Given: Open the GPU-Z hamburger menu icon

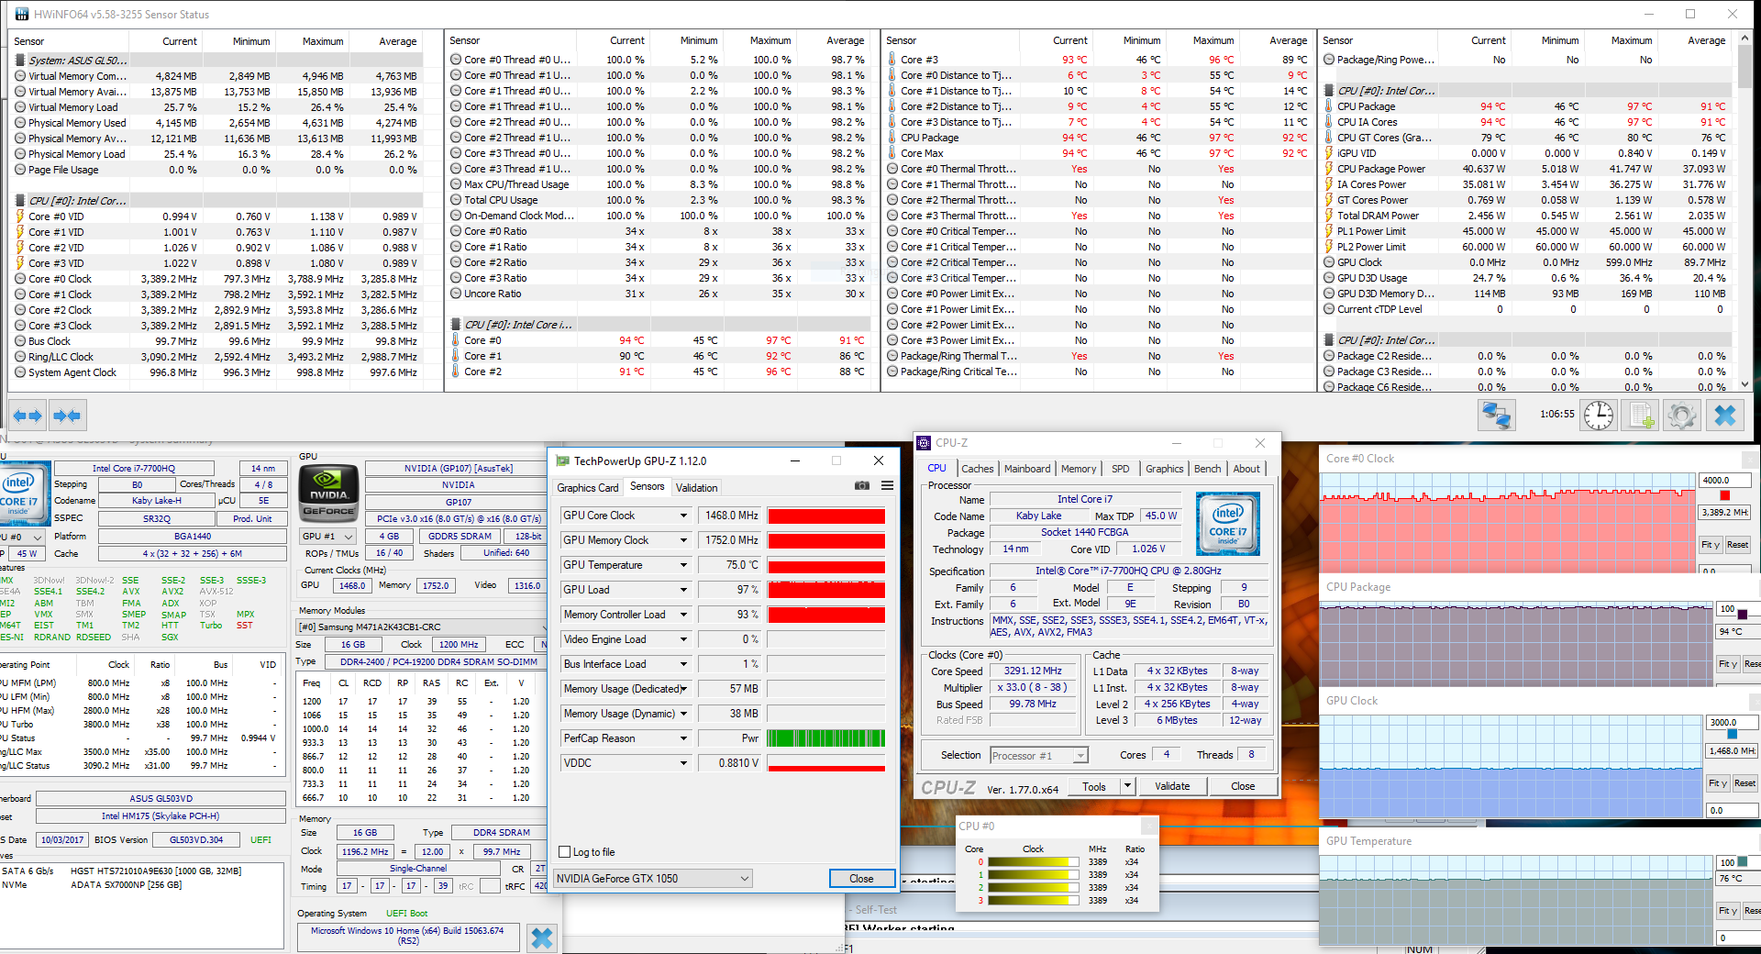Looking at the screenshot, I should (x=887, y=485).
